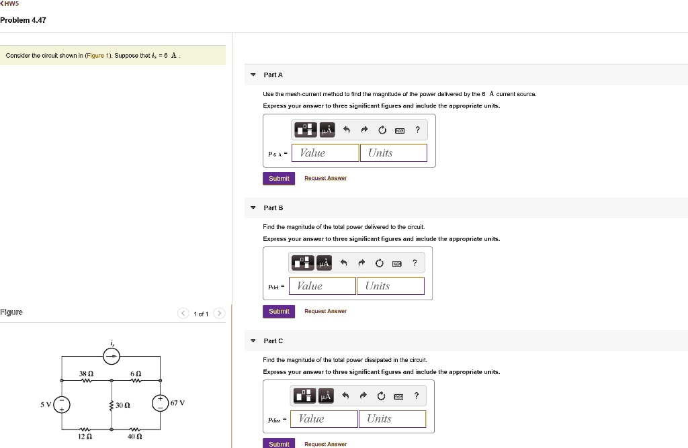The width and height of the screenshot is (688, 448).
Task: Click the templates icon in Part A toolbar
Action: 306,130
